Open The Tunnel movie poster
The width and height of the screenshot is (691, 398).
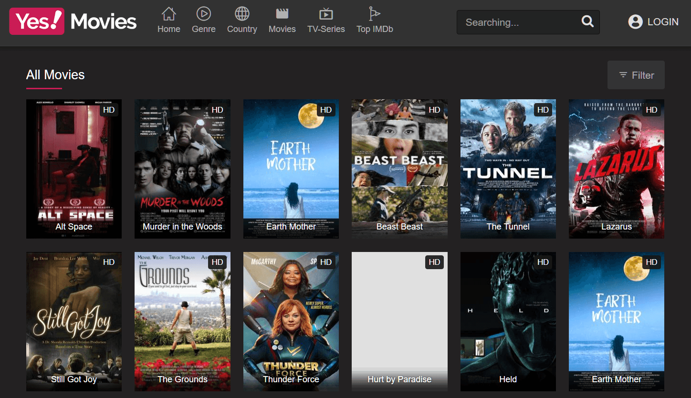click(x=508, y=169)
